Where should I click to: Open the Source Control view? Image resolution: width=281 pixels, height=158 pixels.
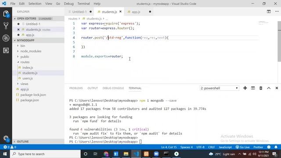click(6, 26)
